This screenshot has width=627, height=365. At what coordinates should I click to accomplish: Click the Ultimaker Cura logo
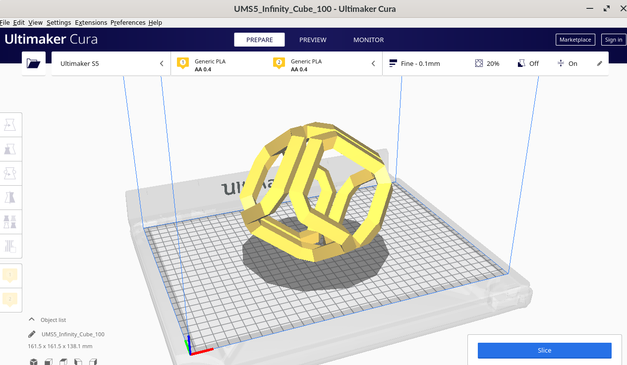click(51, 40)
